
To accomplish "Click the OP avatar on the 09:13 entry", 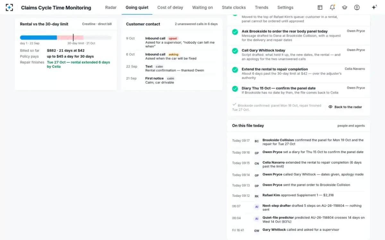I will [x=257, y=186].
